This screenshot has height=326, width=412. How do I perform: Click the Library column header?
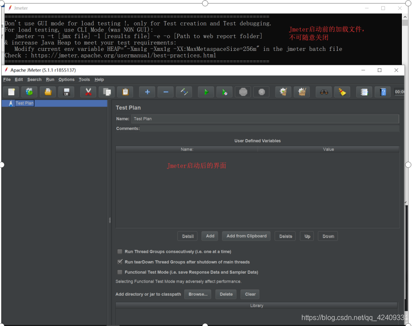[x=256, y=305]
